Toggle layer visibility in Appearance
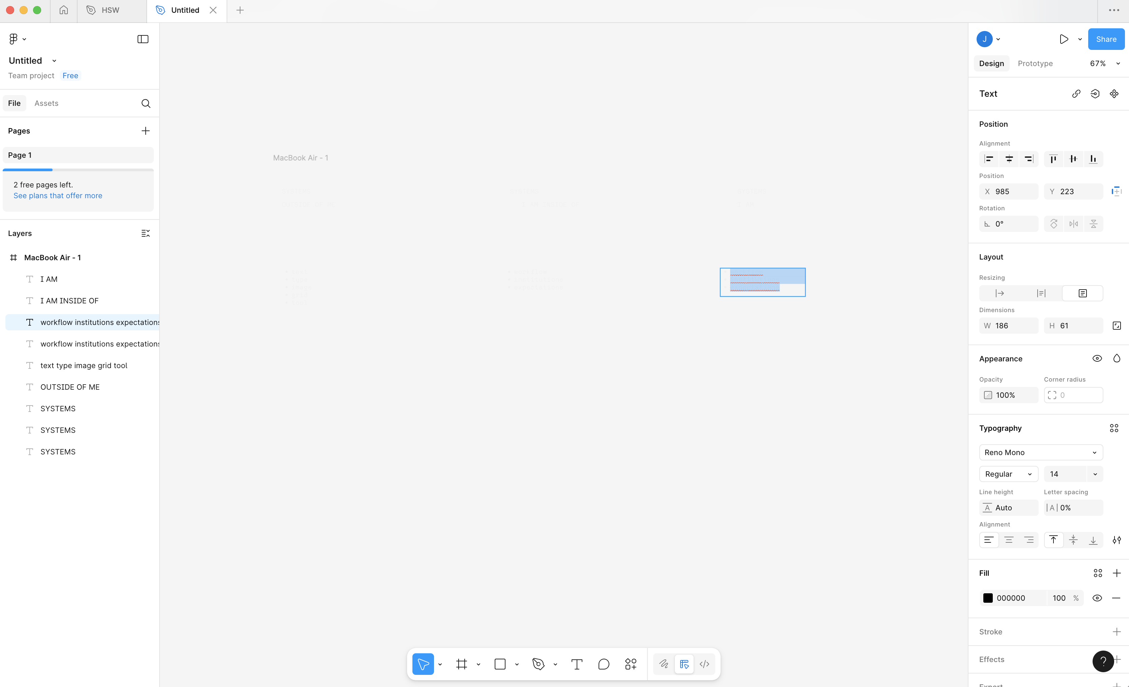Image resolution: width=1129 pixels, height=687 pixels. 1097,359
